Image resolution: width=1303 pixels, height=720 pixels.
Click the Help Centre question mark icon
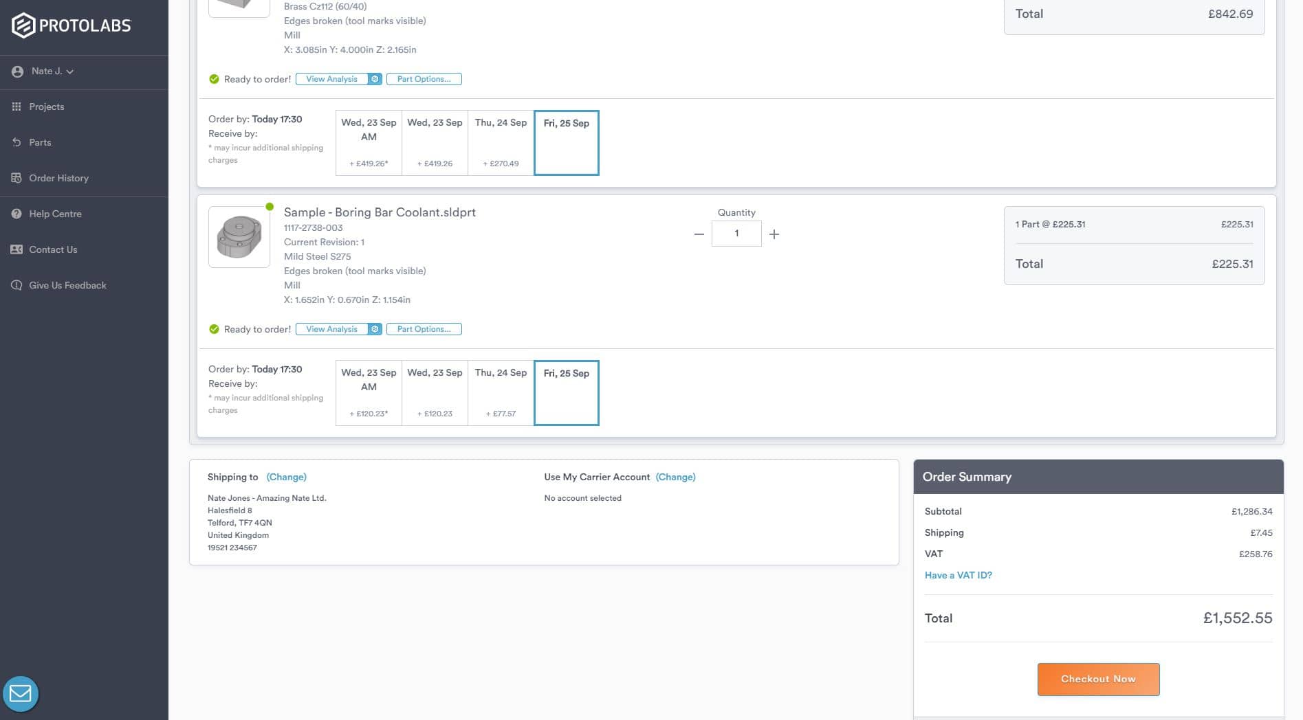[17, 214]
